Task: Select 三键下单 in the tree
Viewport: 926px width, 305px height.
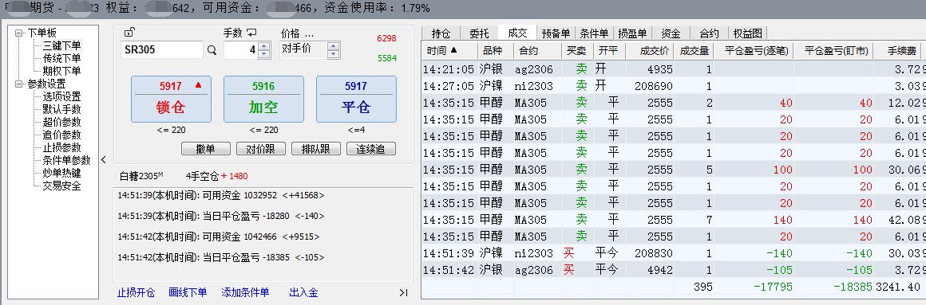Action: point(62,45)
